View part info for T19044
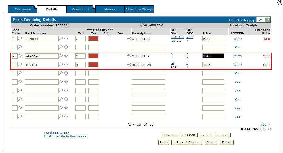283x153 pixels. (x=66, y=38)
